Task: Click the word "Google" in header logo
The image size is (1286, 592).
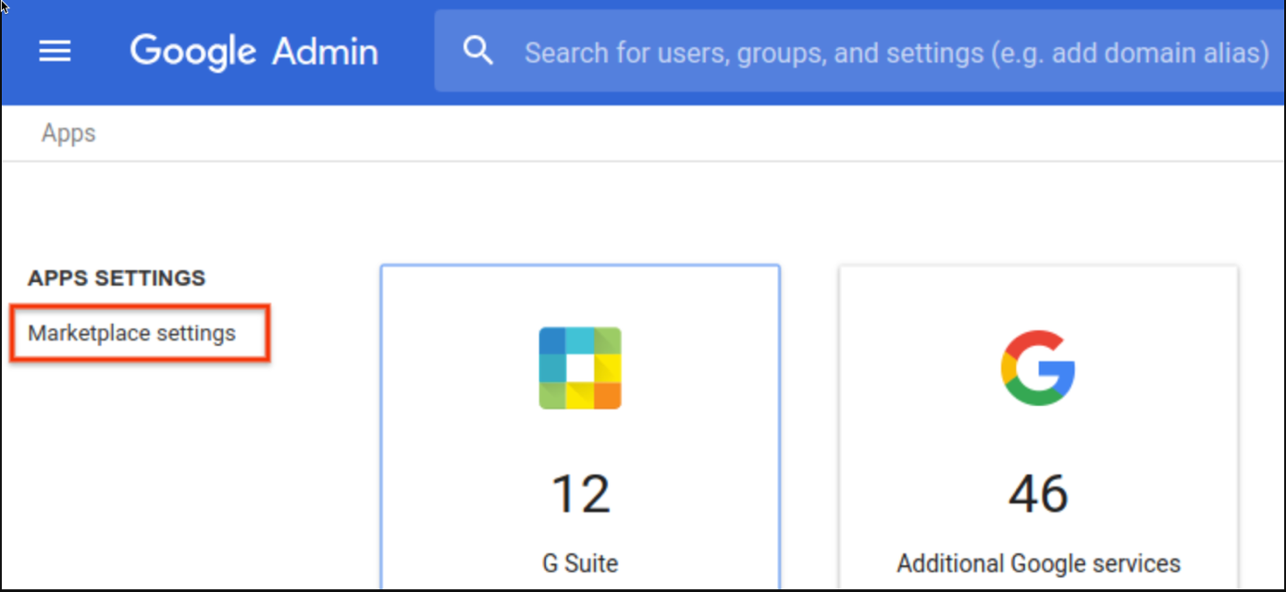Action: click(x=193, y=52)
